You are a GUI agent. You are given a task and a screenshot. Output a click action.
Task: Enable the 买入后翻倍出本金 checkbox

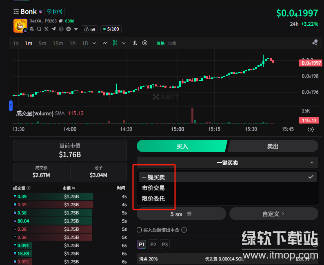point(139,230)
